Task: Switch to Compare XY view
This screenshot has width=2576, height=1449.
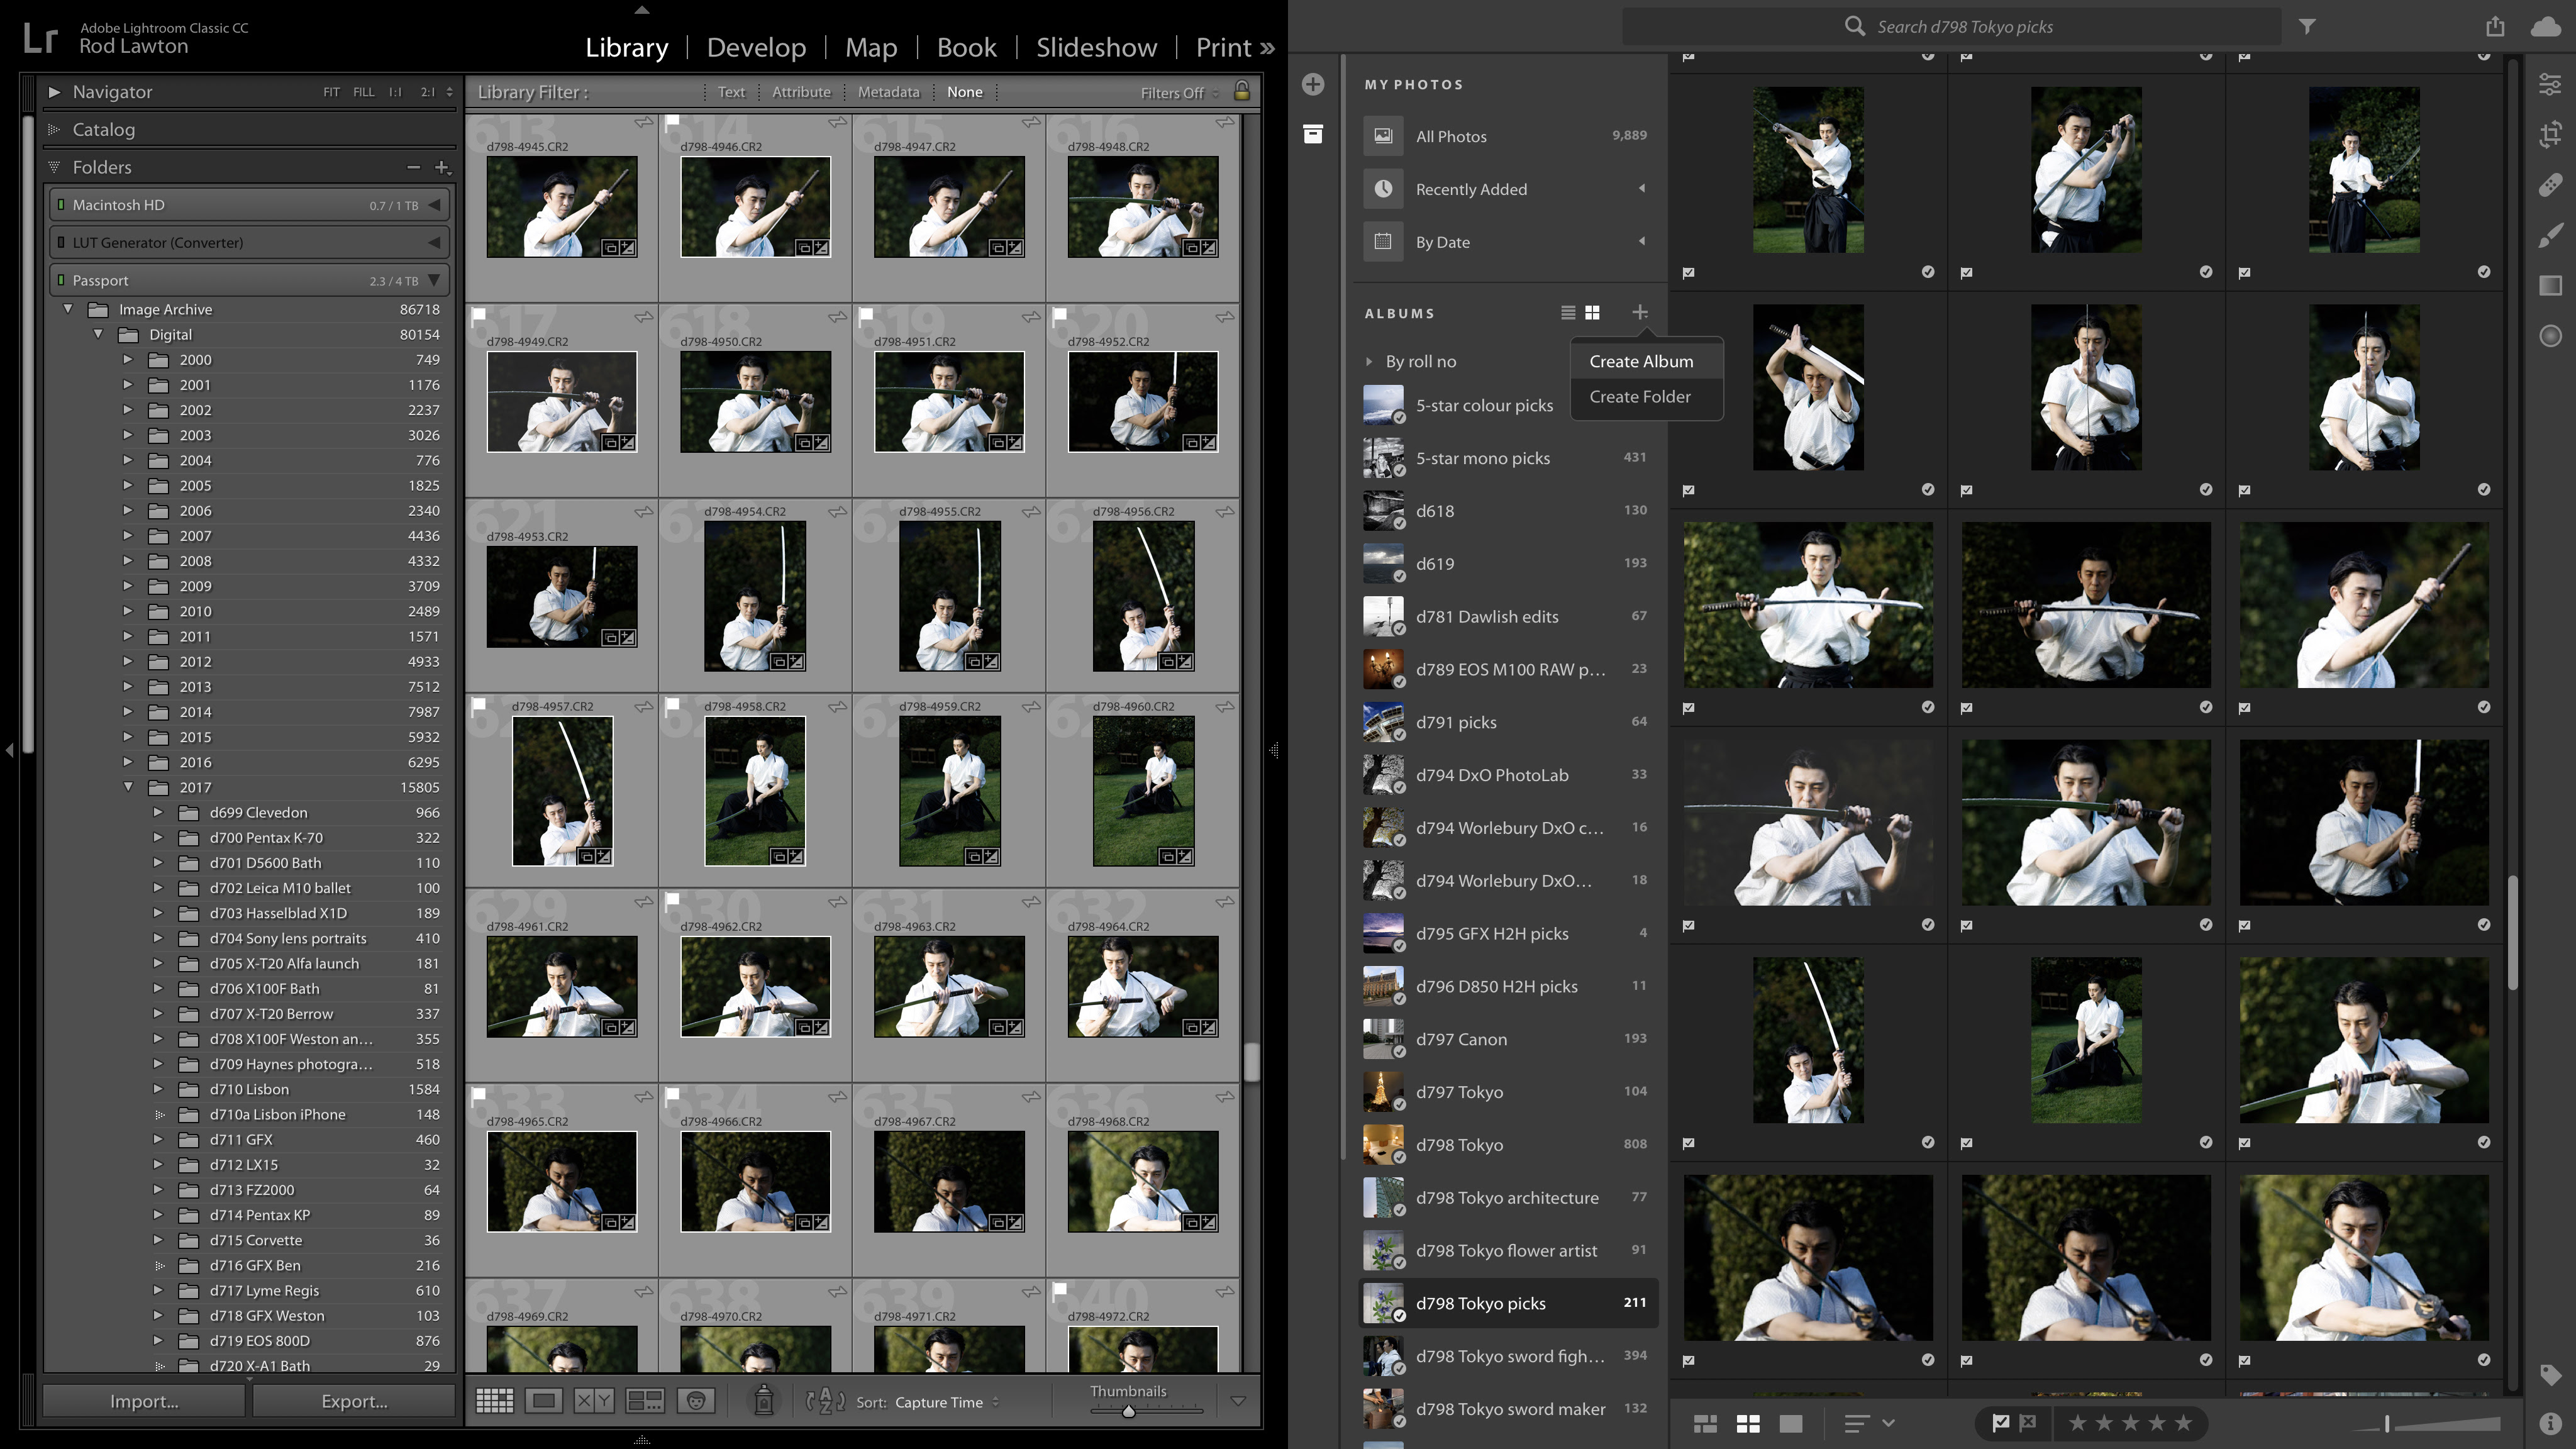Action: 594,1401
